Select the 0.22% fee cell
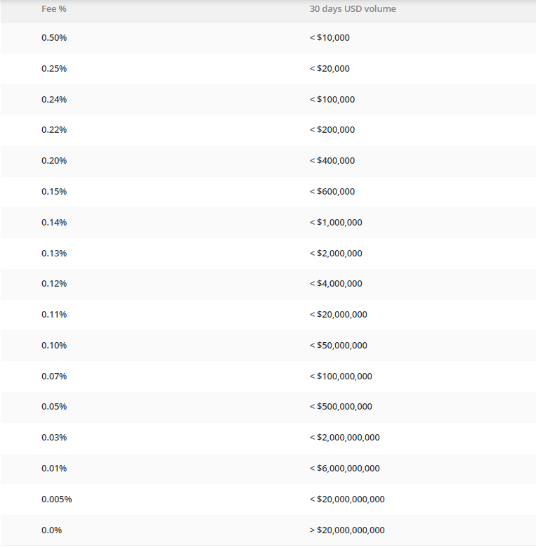 [x=54, y=130]
